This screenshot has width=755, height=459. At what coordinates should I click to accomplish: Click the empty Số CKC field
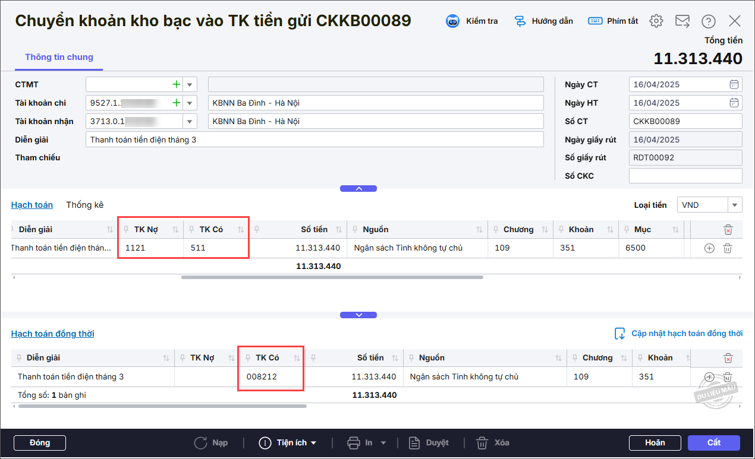pos(685,176)
